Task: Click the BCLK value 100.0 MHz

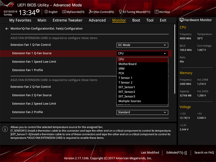Action: point(186,50)
